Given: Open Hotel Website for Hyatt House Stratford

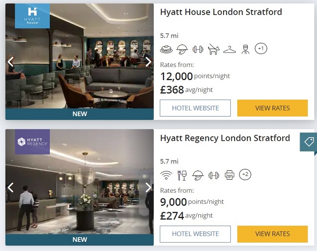Looking at the screenshot, I should (195, 108).
